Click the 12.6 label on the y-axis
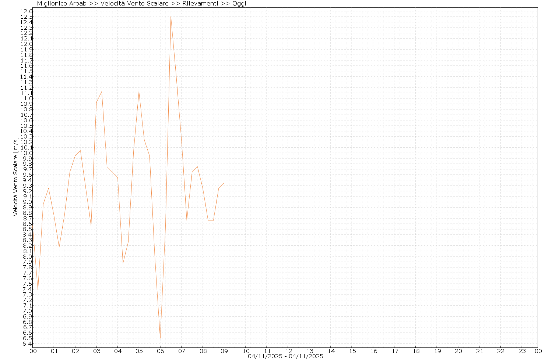Screen dimensions: 545x360 (x=26, y=11)
